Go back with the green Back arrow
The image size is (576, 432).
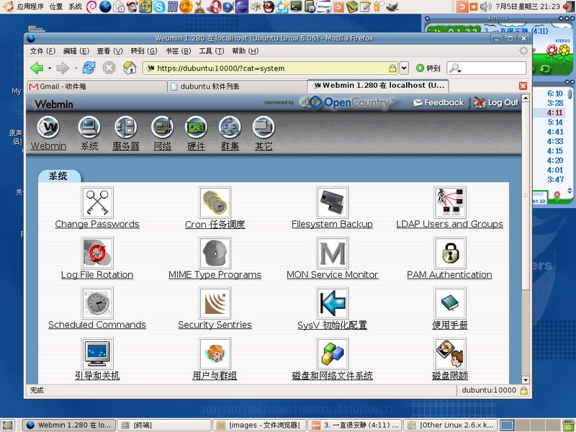[37, 68]
